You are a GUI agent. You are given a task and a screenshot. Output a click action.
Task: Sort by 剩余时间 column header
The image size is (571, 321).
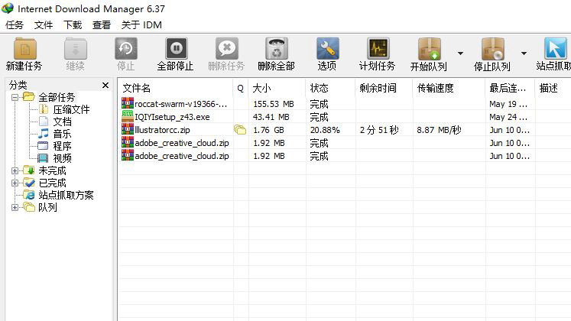384,88
